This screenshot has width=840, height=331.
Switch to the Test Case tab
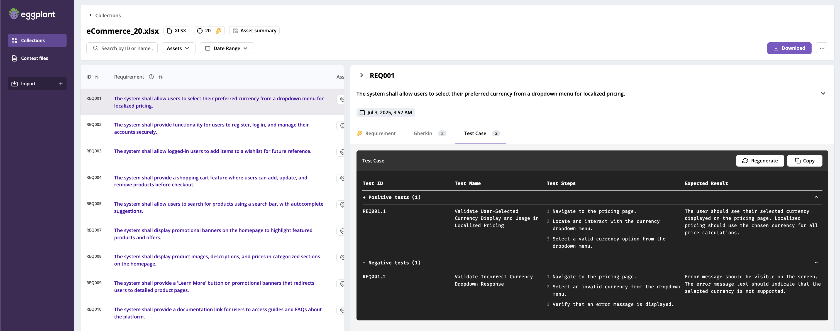tap(481, 133)
